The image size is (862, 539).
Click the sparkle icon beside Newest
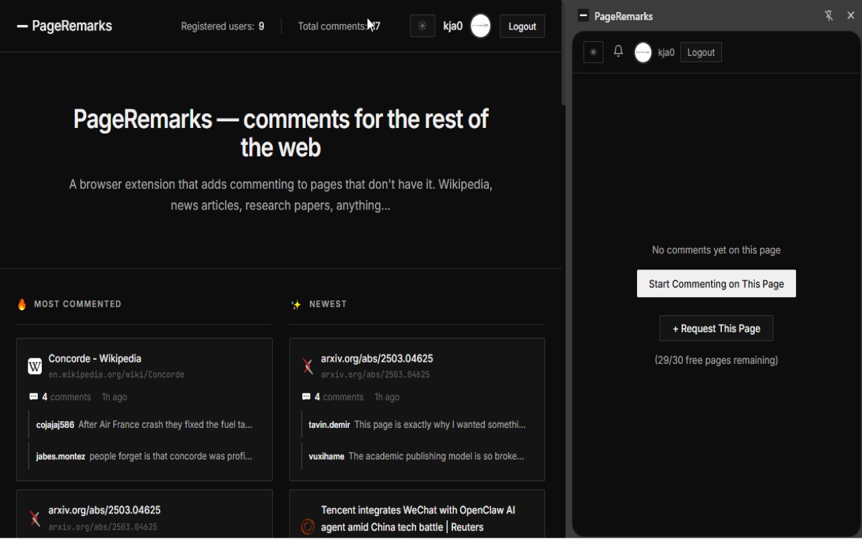(x=296, y=305)
